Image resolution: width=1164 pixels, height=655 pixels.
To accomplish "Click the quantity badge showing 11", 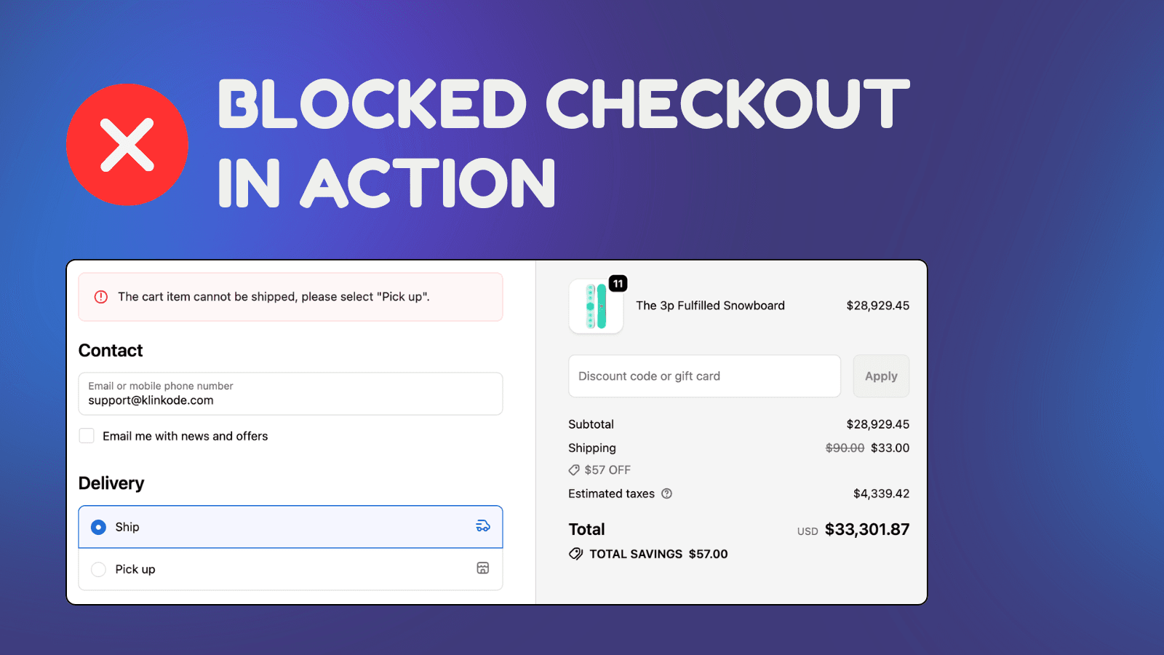I will click(617, 284).
